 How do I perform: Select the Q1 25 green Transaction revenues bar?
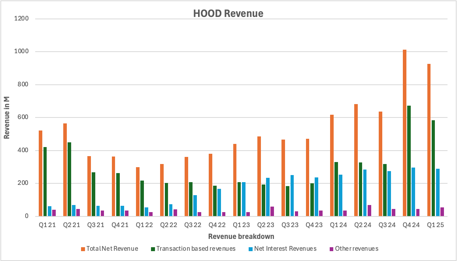pos(433,168)
